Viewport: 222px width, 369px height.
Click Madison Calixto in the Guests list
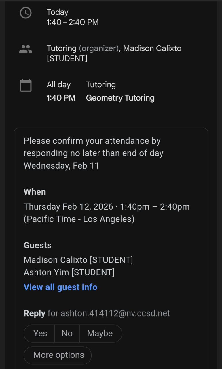click(x=78, y=260)
